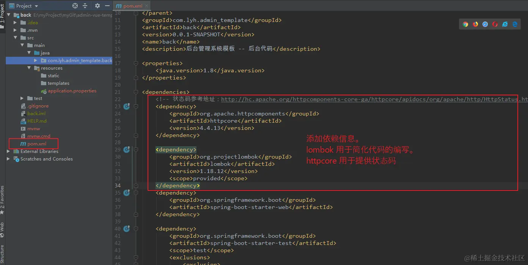Click the External Libraries bar-chart icon
528x265 pixels.
16,151
